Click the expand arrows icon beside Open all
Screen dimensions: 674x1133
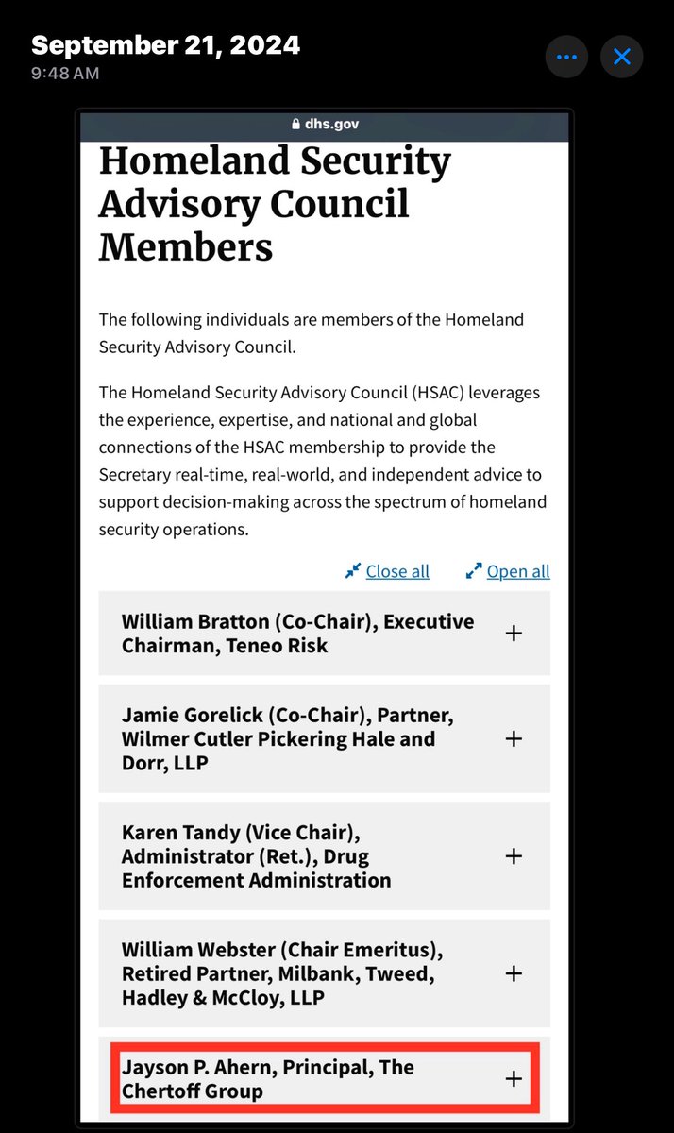click(474, 571)
